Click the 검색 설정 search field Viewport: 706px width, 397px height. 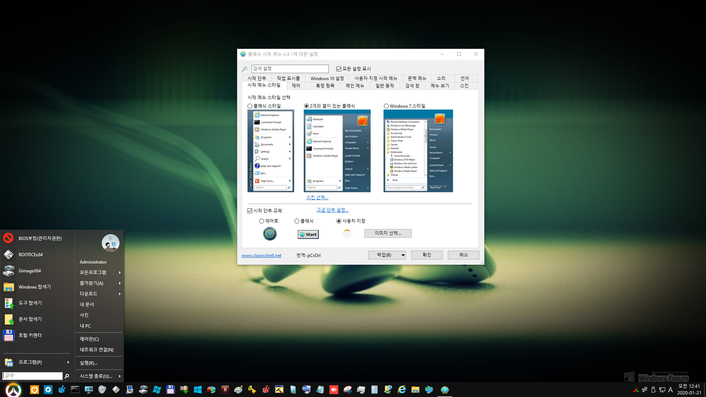click(x=290, y=69)
